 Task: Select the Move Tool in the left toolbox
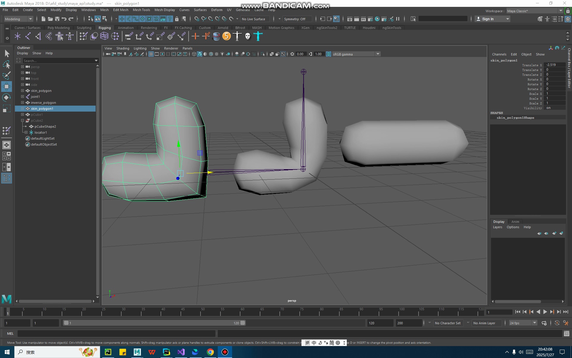coord(6,87)
